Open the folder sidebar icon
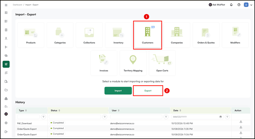Viewport: 255px width, 139px height. 6,90
